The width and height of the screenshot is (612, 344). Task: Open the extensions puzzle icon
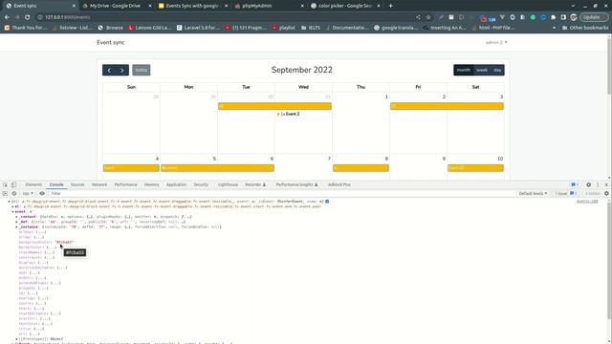tap(553, 17)
